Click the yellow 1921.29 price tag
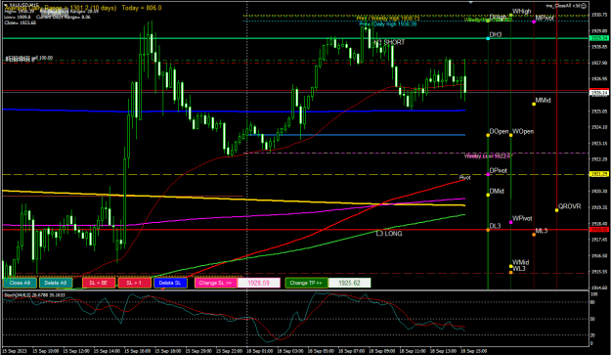 coord(599,174)
